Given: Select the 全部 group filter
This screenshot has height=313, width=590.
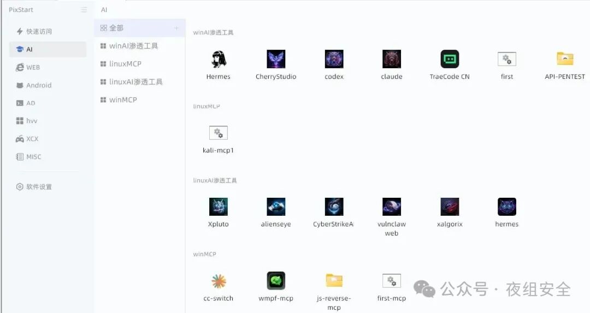Looking at the screenshot, I should 140,28.
